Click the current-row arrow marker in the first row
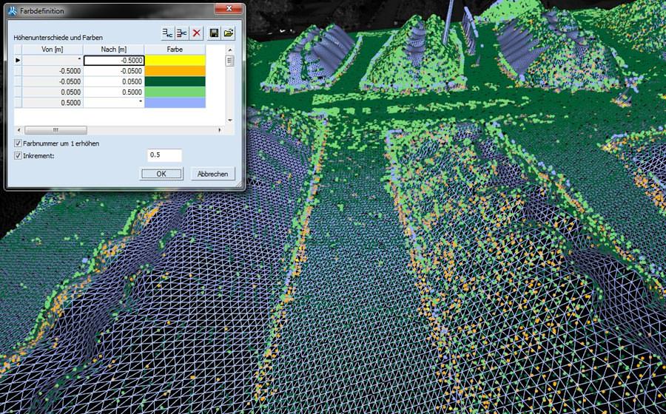Viewport: 666px width, 414px height. point(18,60)
